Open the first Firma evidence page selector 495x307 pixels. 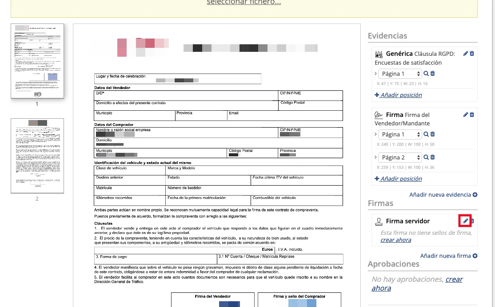tap(400, 134)
